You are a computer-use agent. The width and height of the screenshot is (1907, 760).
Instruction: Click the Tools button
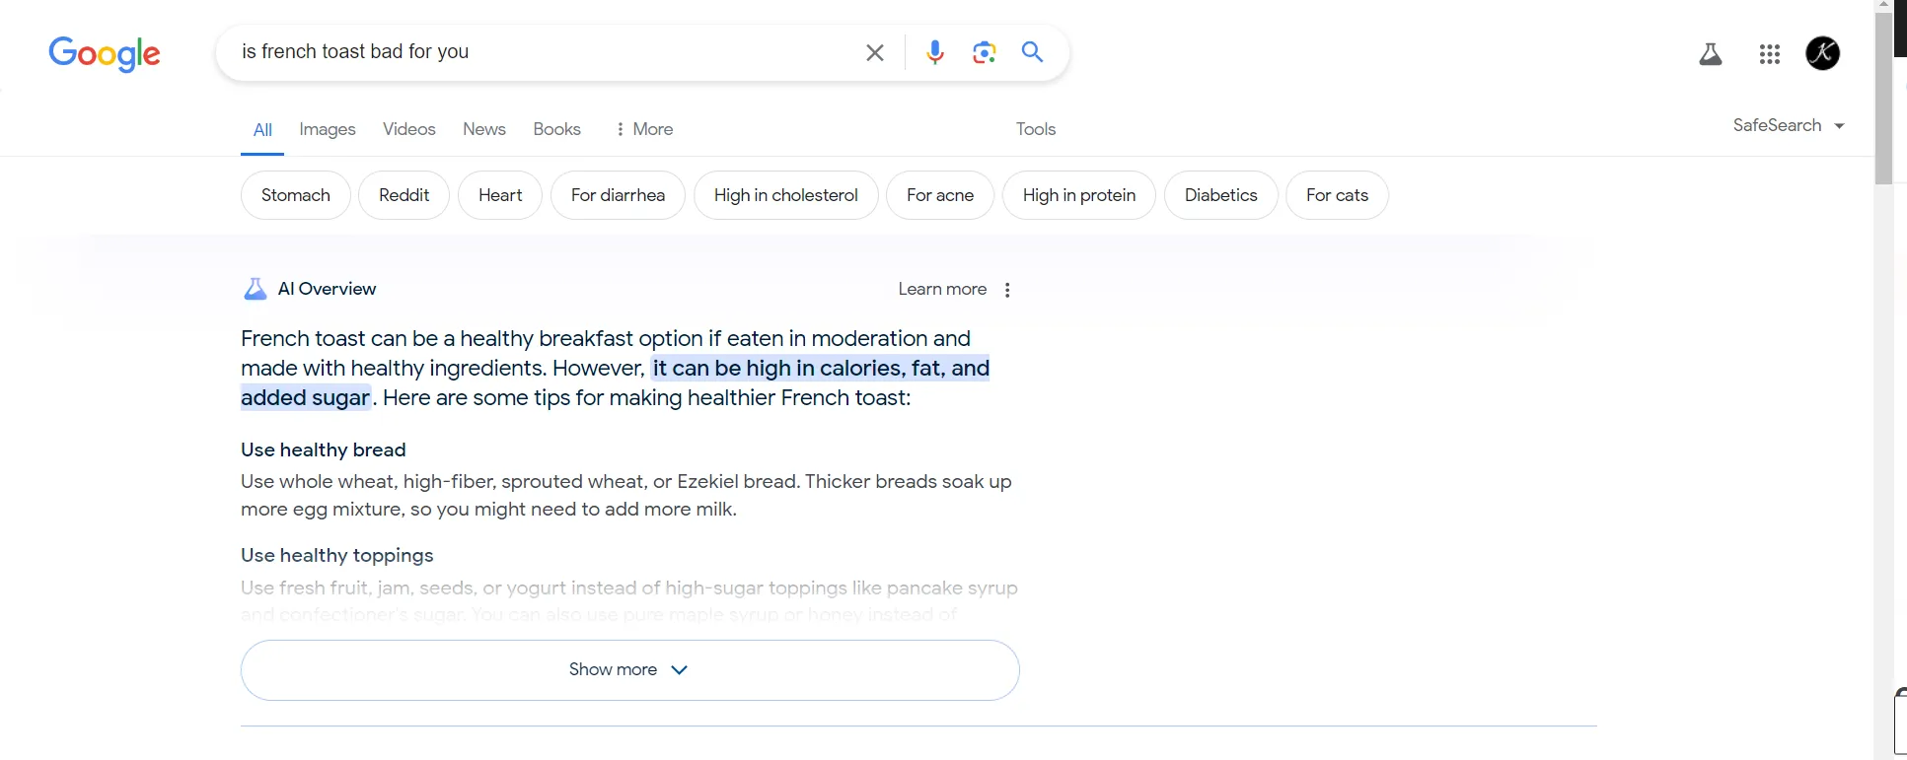tap(1035, 129)
